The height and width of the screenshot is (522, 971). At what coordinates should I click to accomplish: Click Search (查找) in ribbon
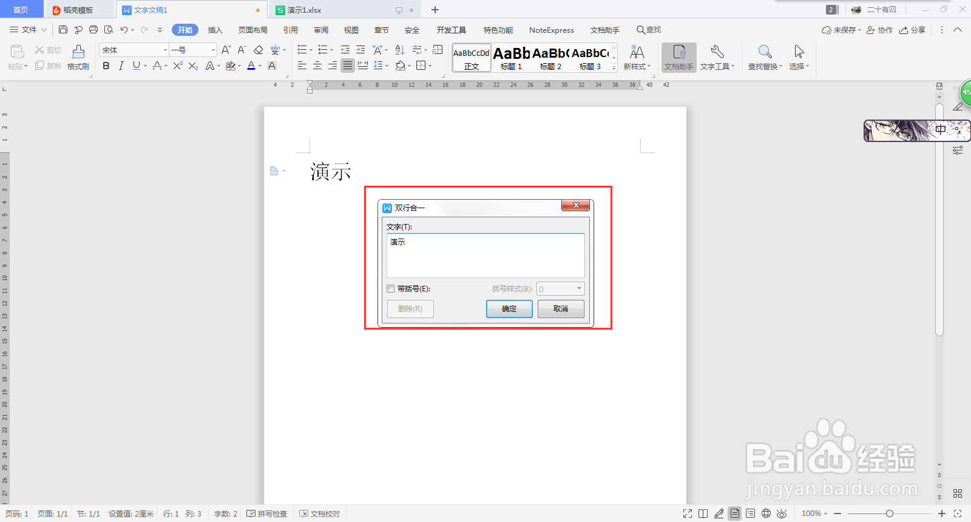649,30
